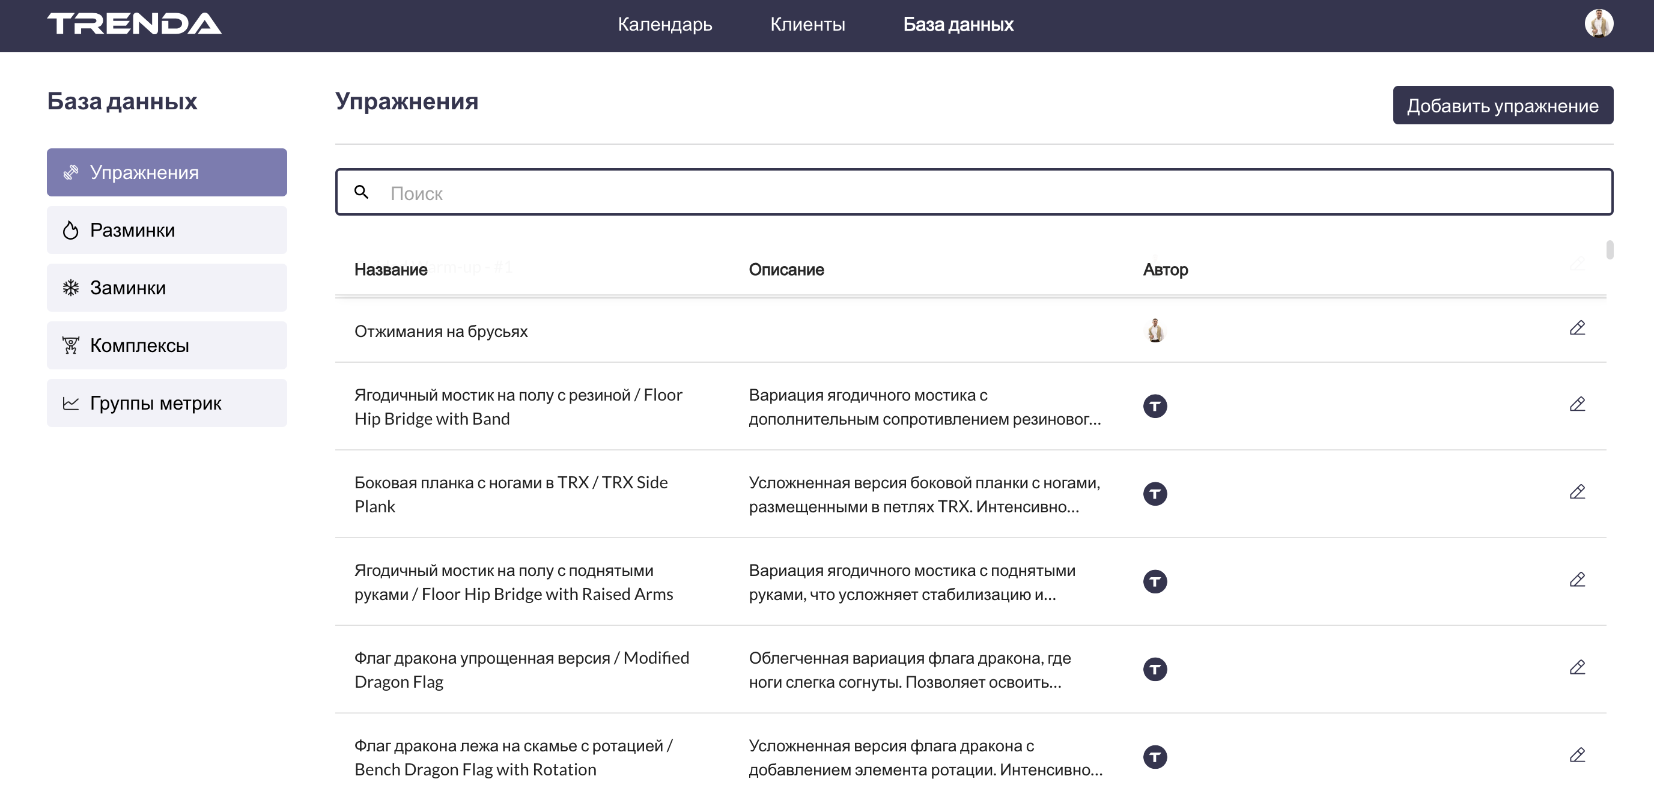Click the search magnifier icon
Screen dimensions: 1654x791
(362, 192)
